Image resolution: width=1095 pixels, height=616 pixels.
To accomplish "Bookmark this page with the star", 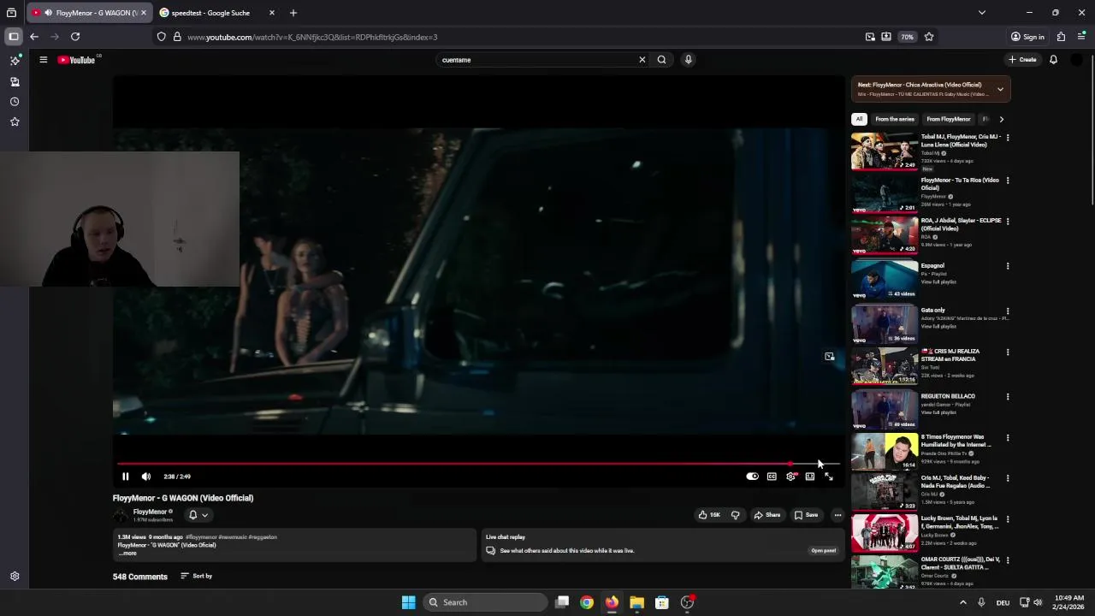I will click(x=929, y=37).
